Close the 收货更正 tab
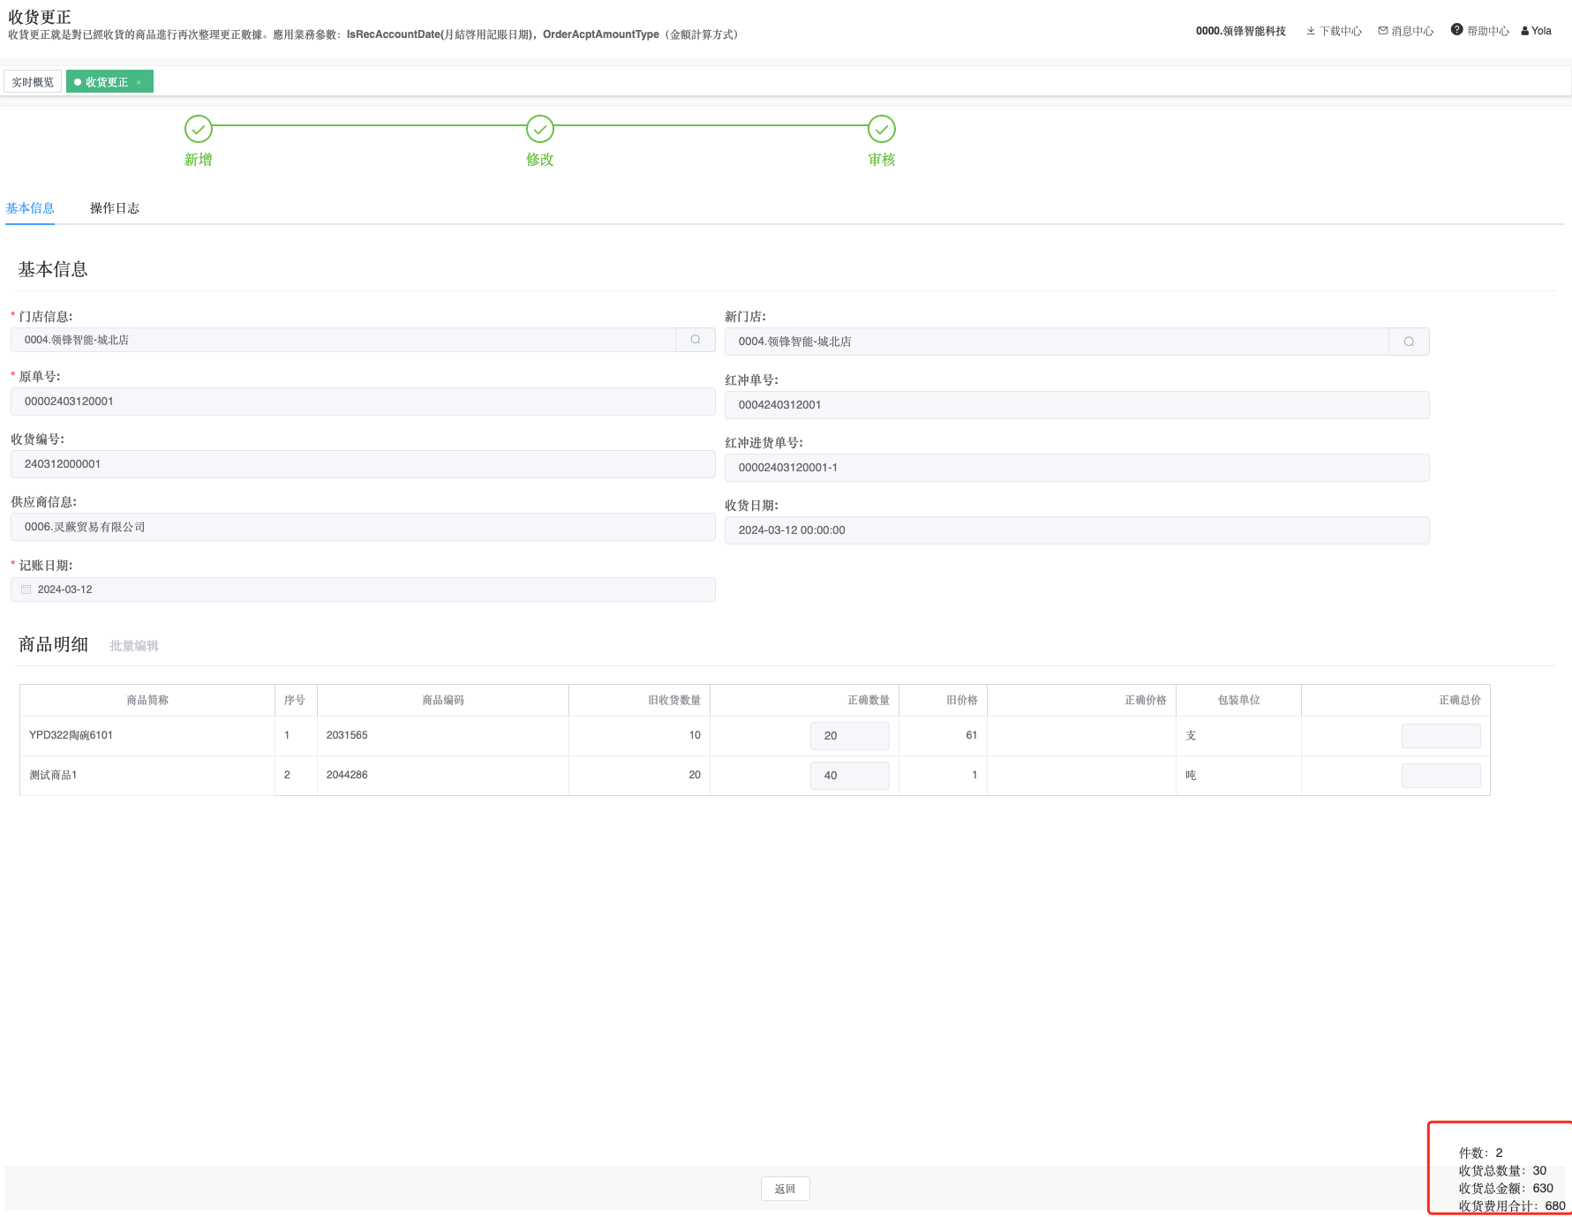This screenshot has height=1217, width=1572. click(139, 82)
